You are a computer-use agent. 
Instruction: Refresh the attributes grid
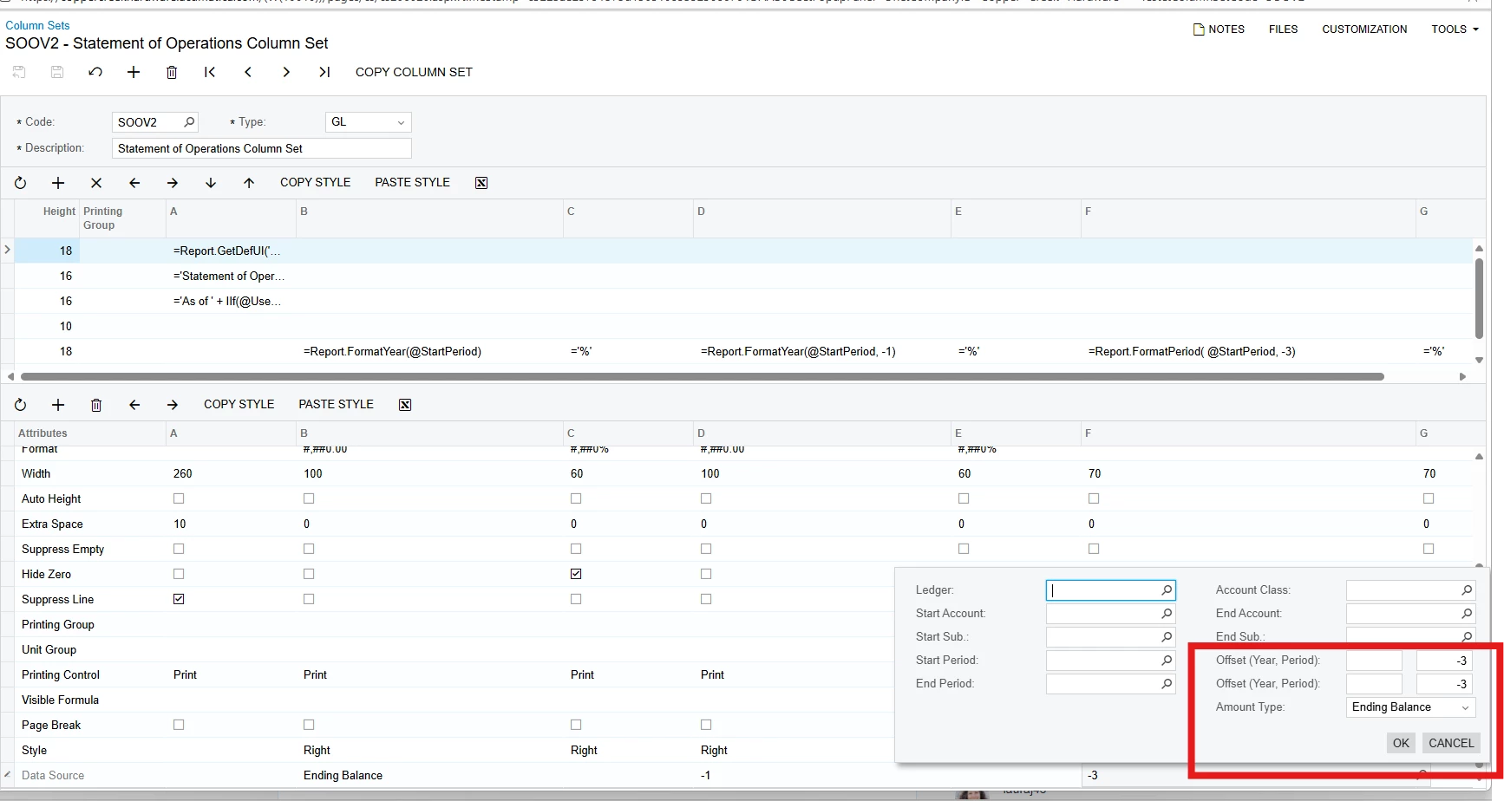[20, 405]
